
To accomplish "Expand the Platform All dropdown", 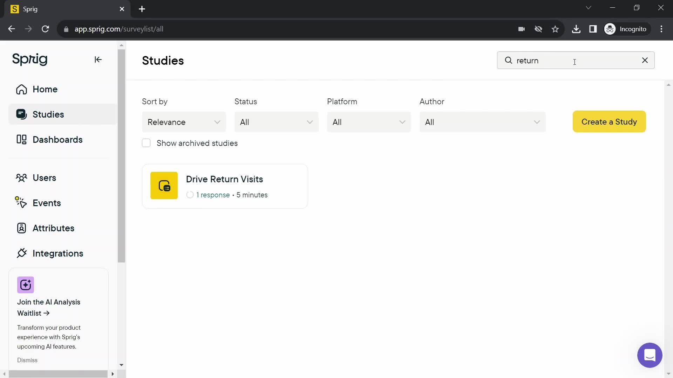I will [368, 122].
